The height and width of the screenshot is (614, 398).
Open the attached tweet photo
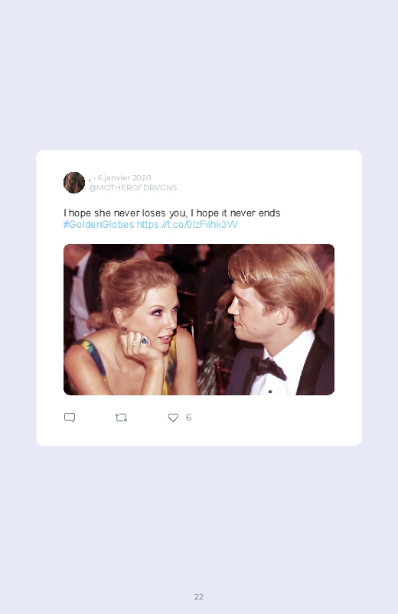(x=199, y=320)
